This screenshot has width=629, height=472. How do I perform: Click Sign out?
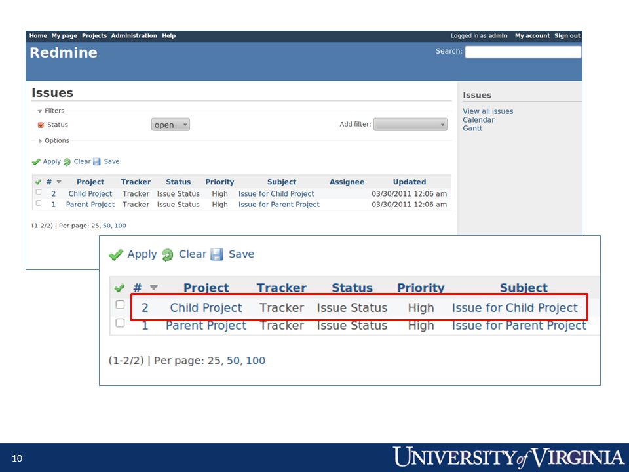click(x=567, y=35)
